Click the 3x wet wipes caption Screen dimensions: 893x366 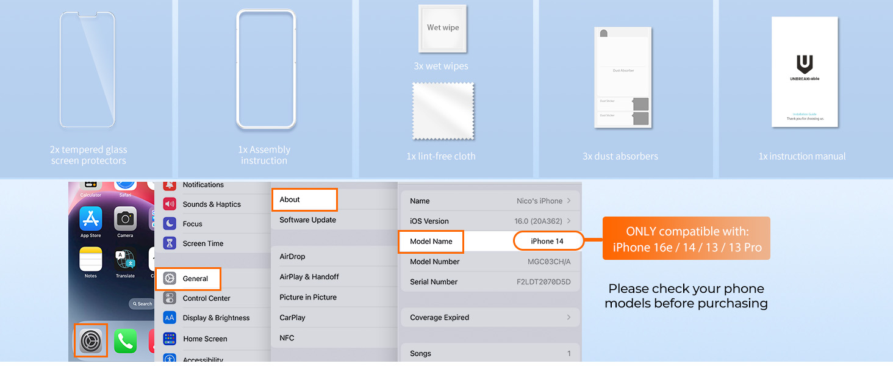pos(441,66)
